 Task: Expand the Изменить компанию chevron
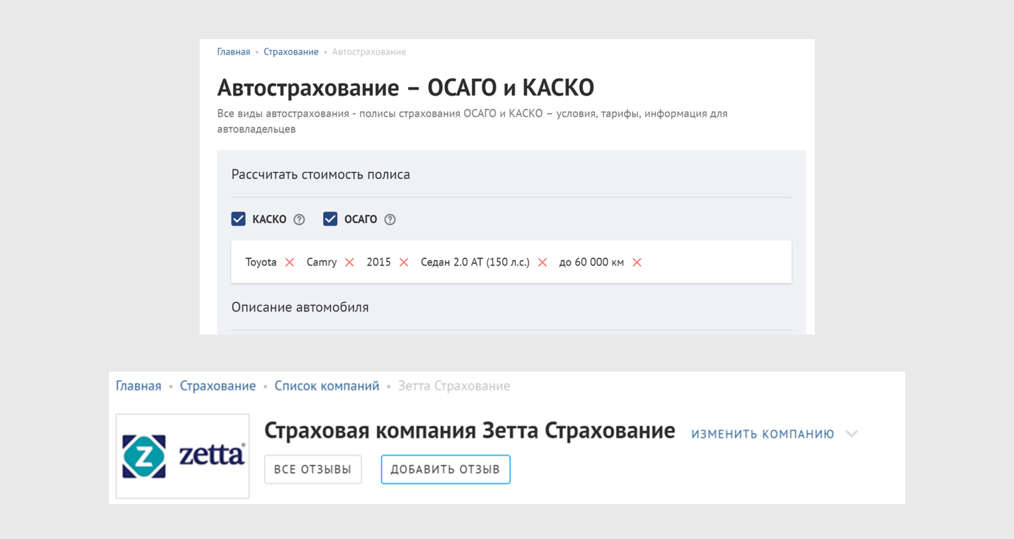point(851,434)
